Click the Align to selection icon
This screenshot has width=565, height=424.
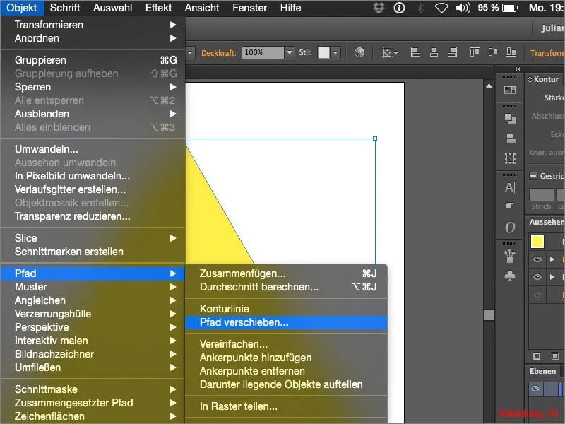[x=390, y=52]
